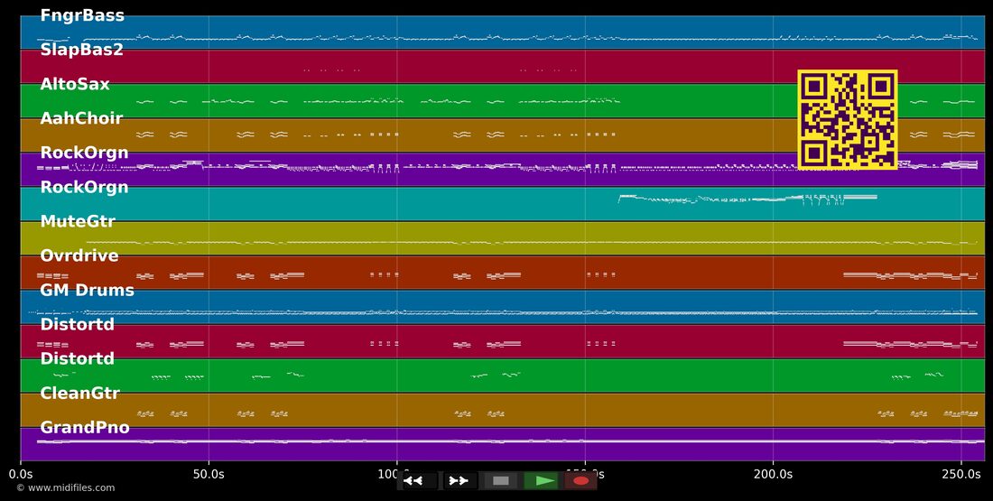Viewport: 993px width, 501px height.
Task: Select the RockOrgn label in the teal lane
Action: coord(84,188)
